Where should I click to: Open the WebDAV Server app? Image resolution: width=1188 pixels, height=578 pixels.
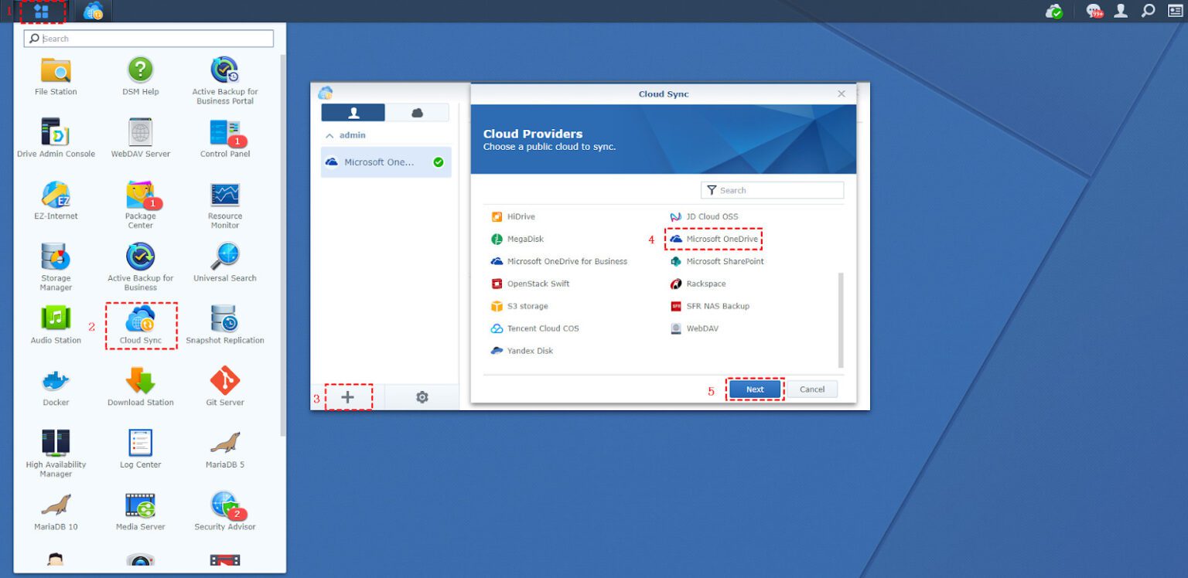click(141, 138)
